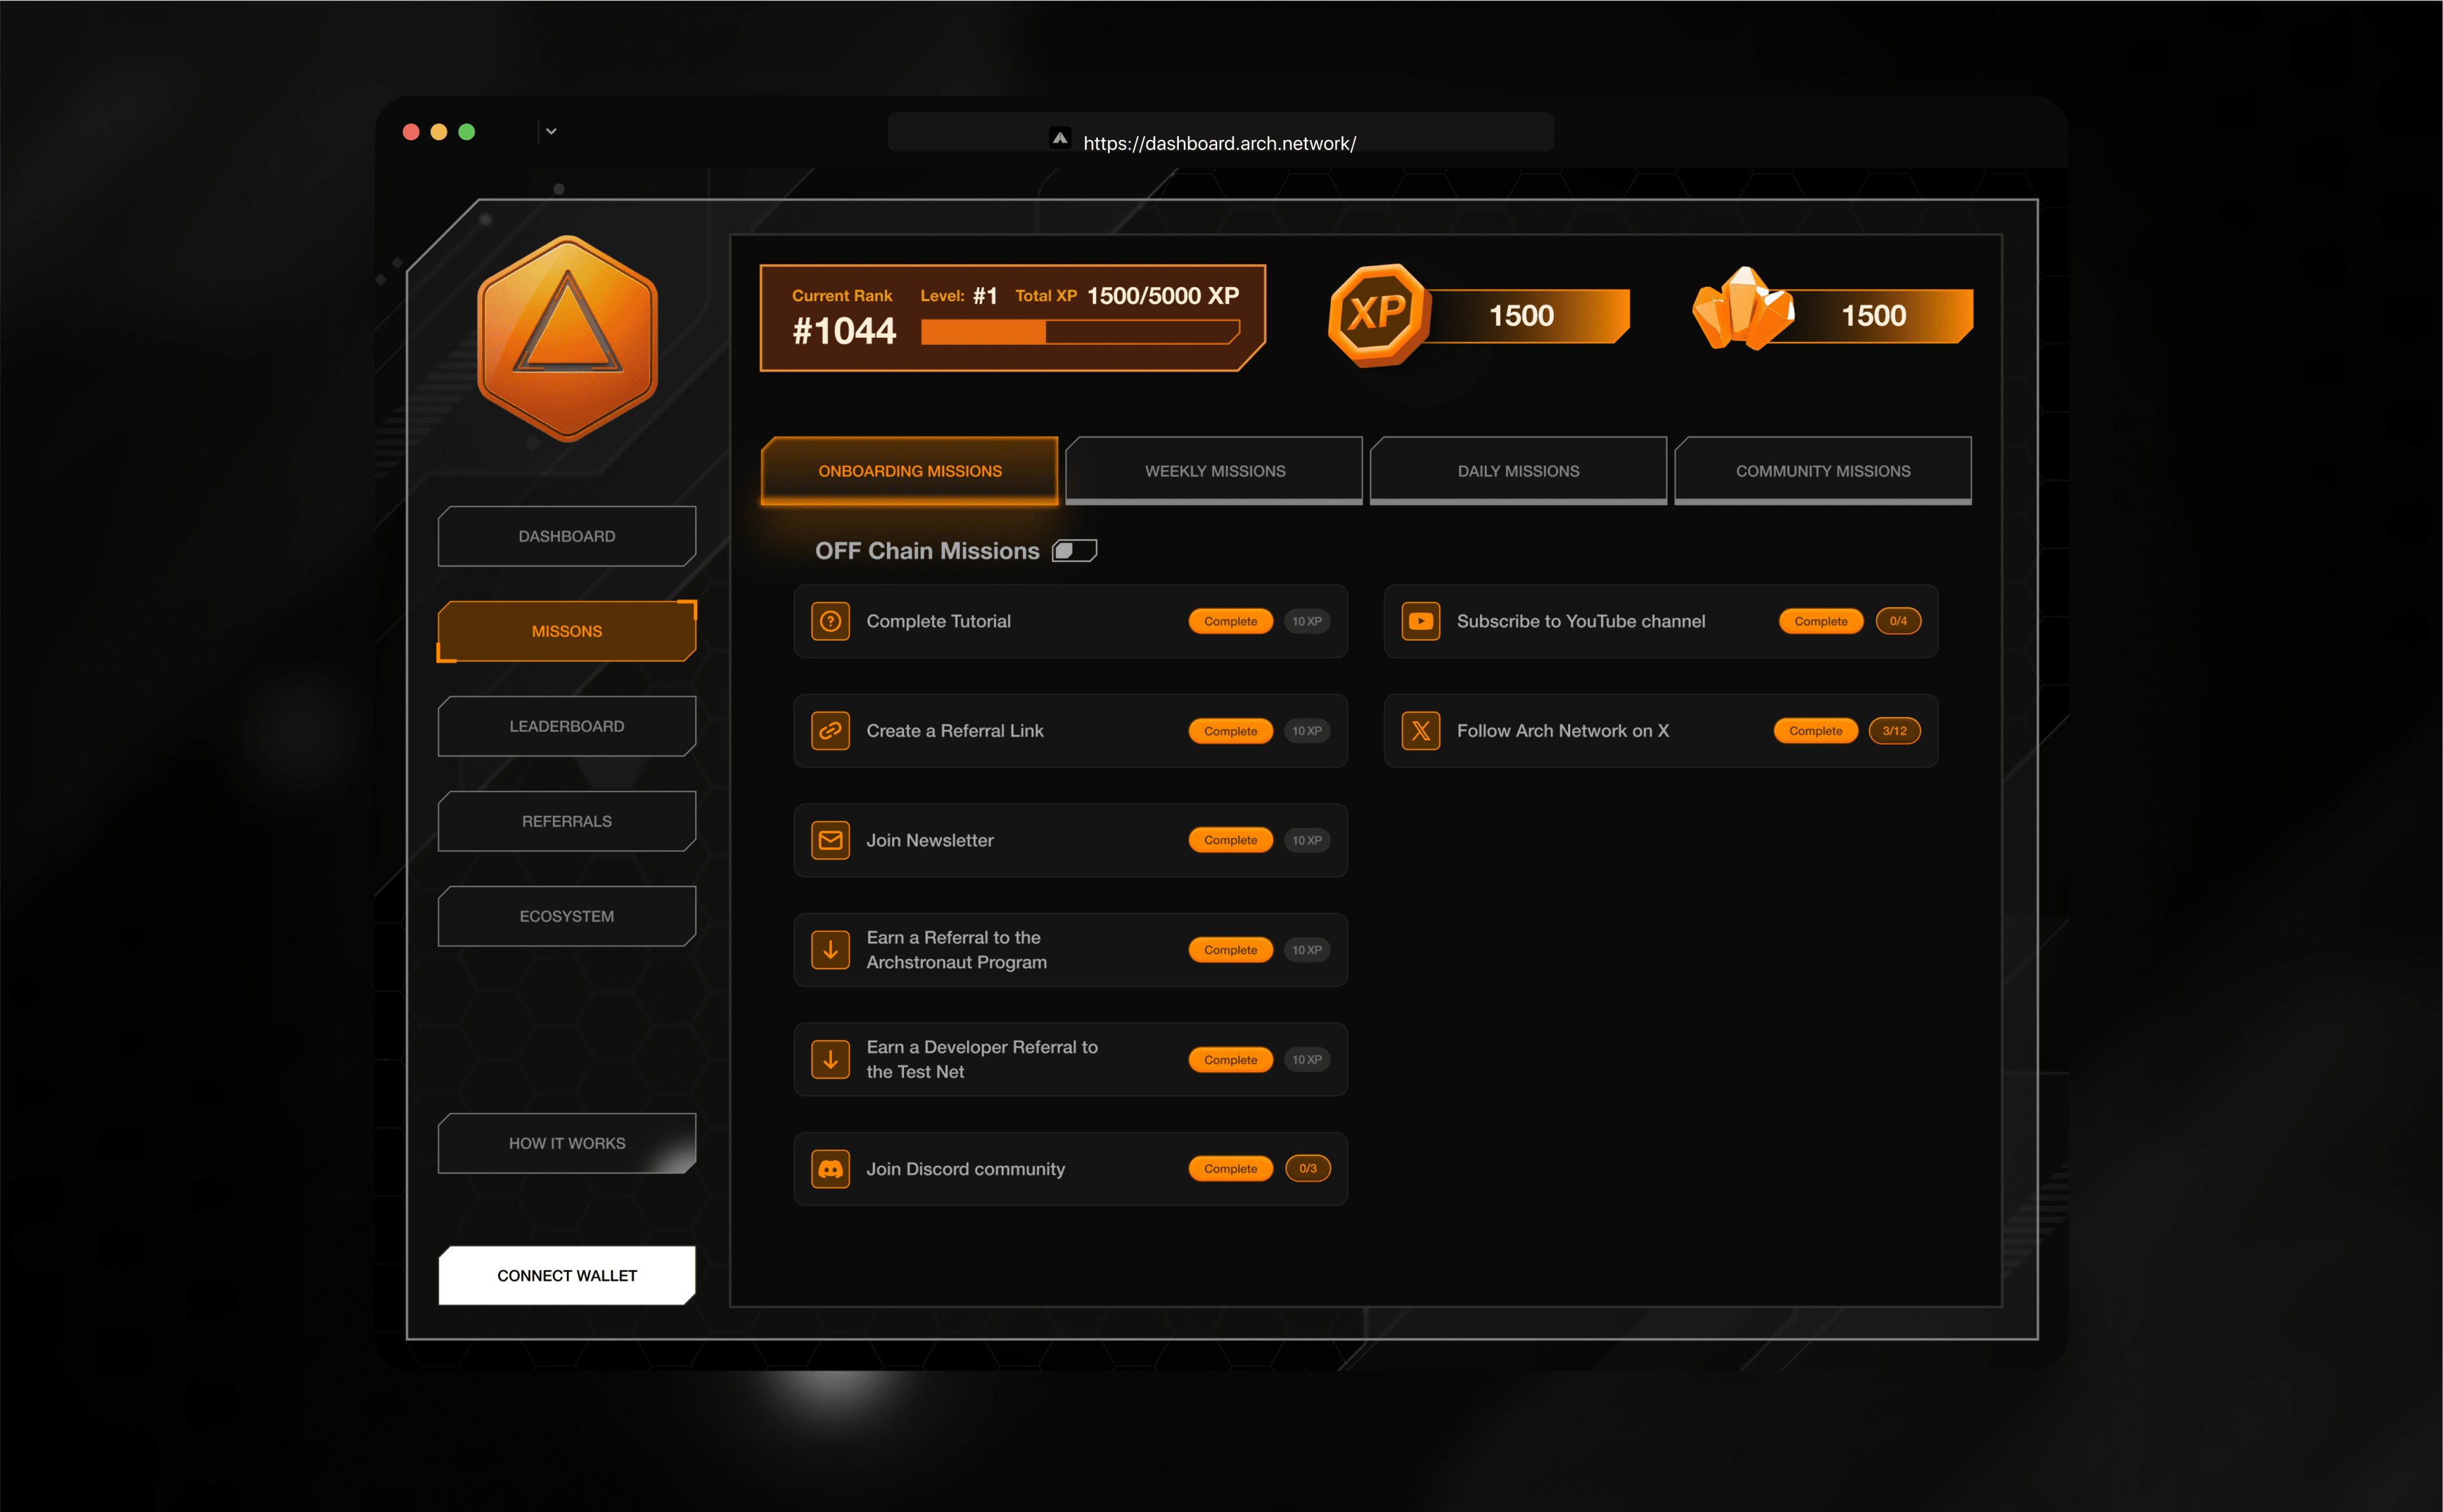Click the 0/3 badge on Discord mission
Viewport: 2443px width, 1512px height.
[x=1307, y=1168]
